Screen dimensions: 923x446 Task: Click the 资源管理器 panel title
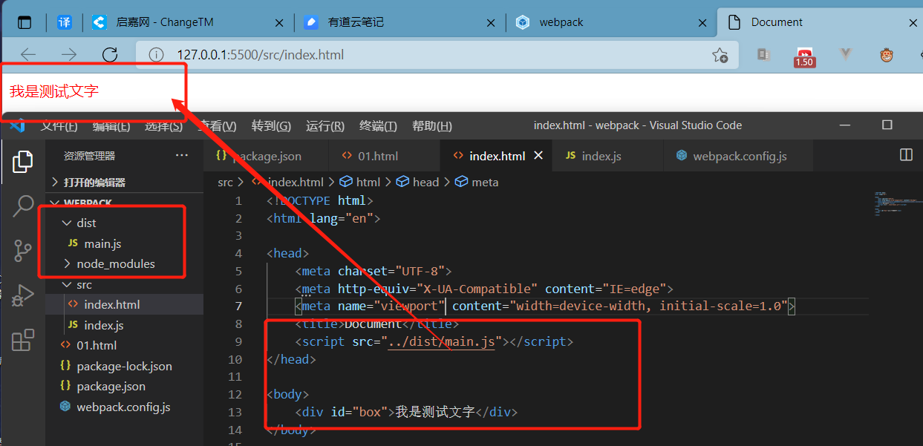(89, 156)
